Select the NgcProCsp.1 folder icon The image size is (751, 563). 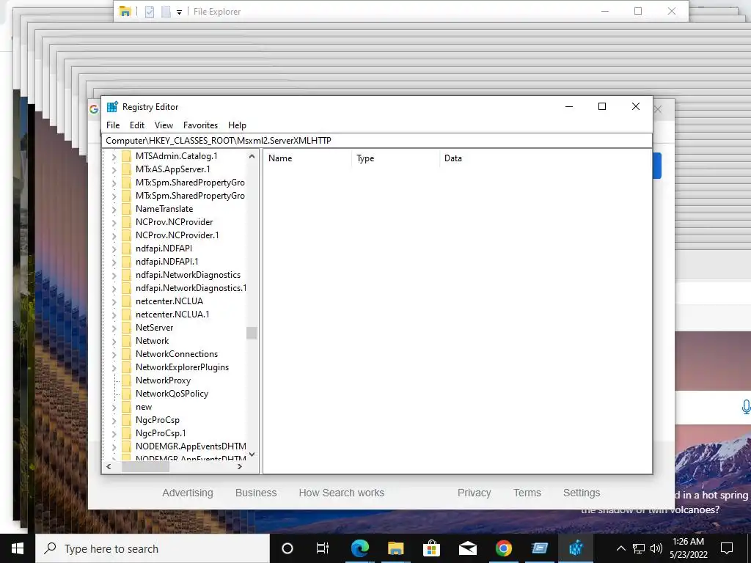tap(126, 433)
